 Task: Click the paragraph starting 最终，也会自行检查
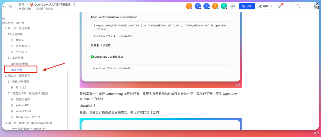(120, 112)
